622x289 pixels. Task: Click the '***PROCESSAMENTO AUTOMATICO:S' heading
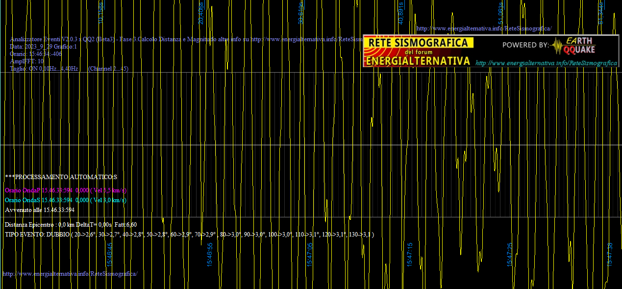click(61, 176)
